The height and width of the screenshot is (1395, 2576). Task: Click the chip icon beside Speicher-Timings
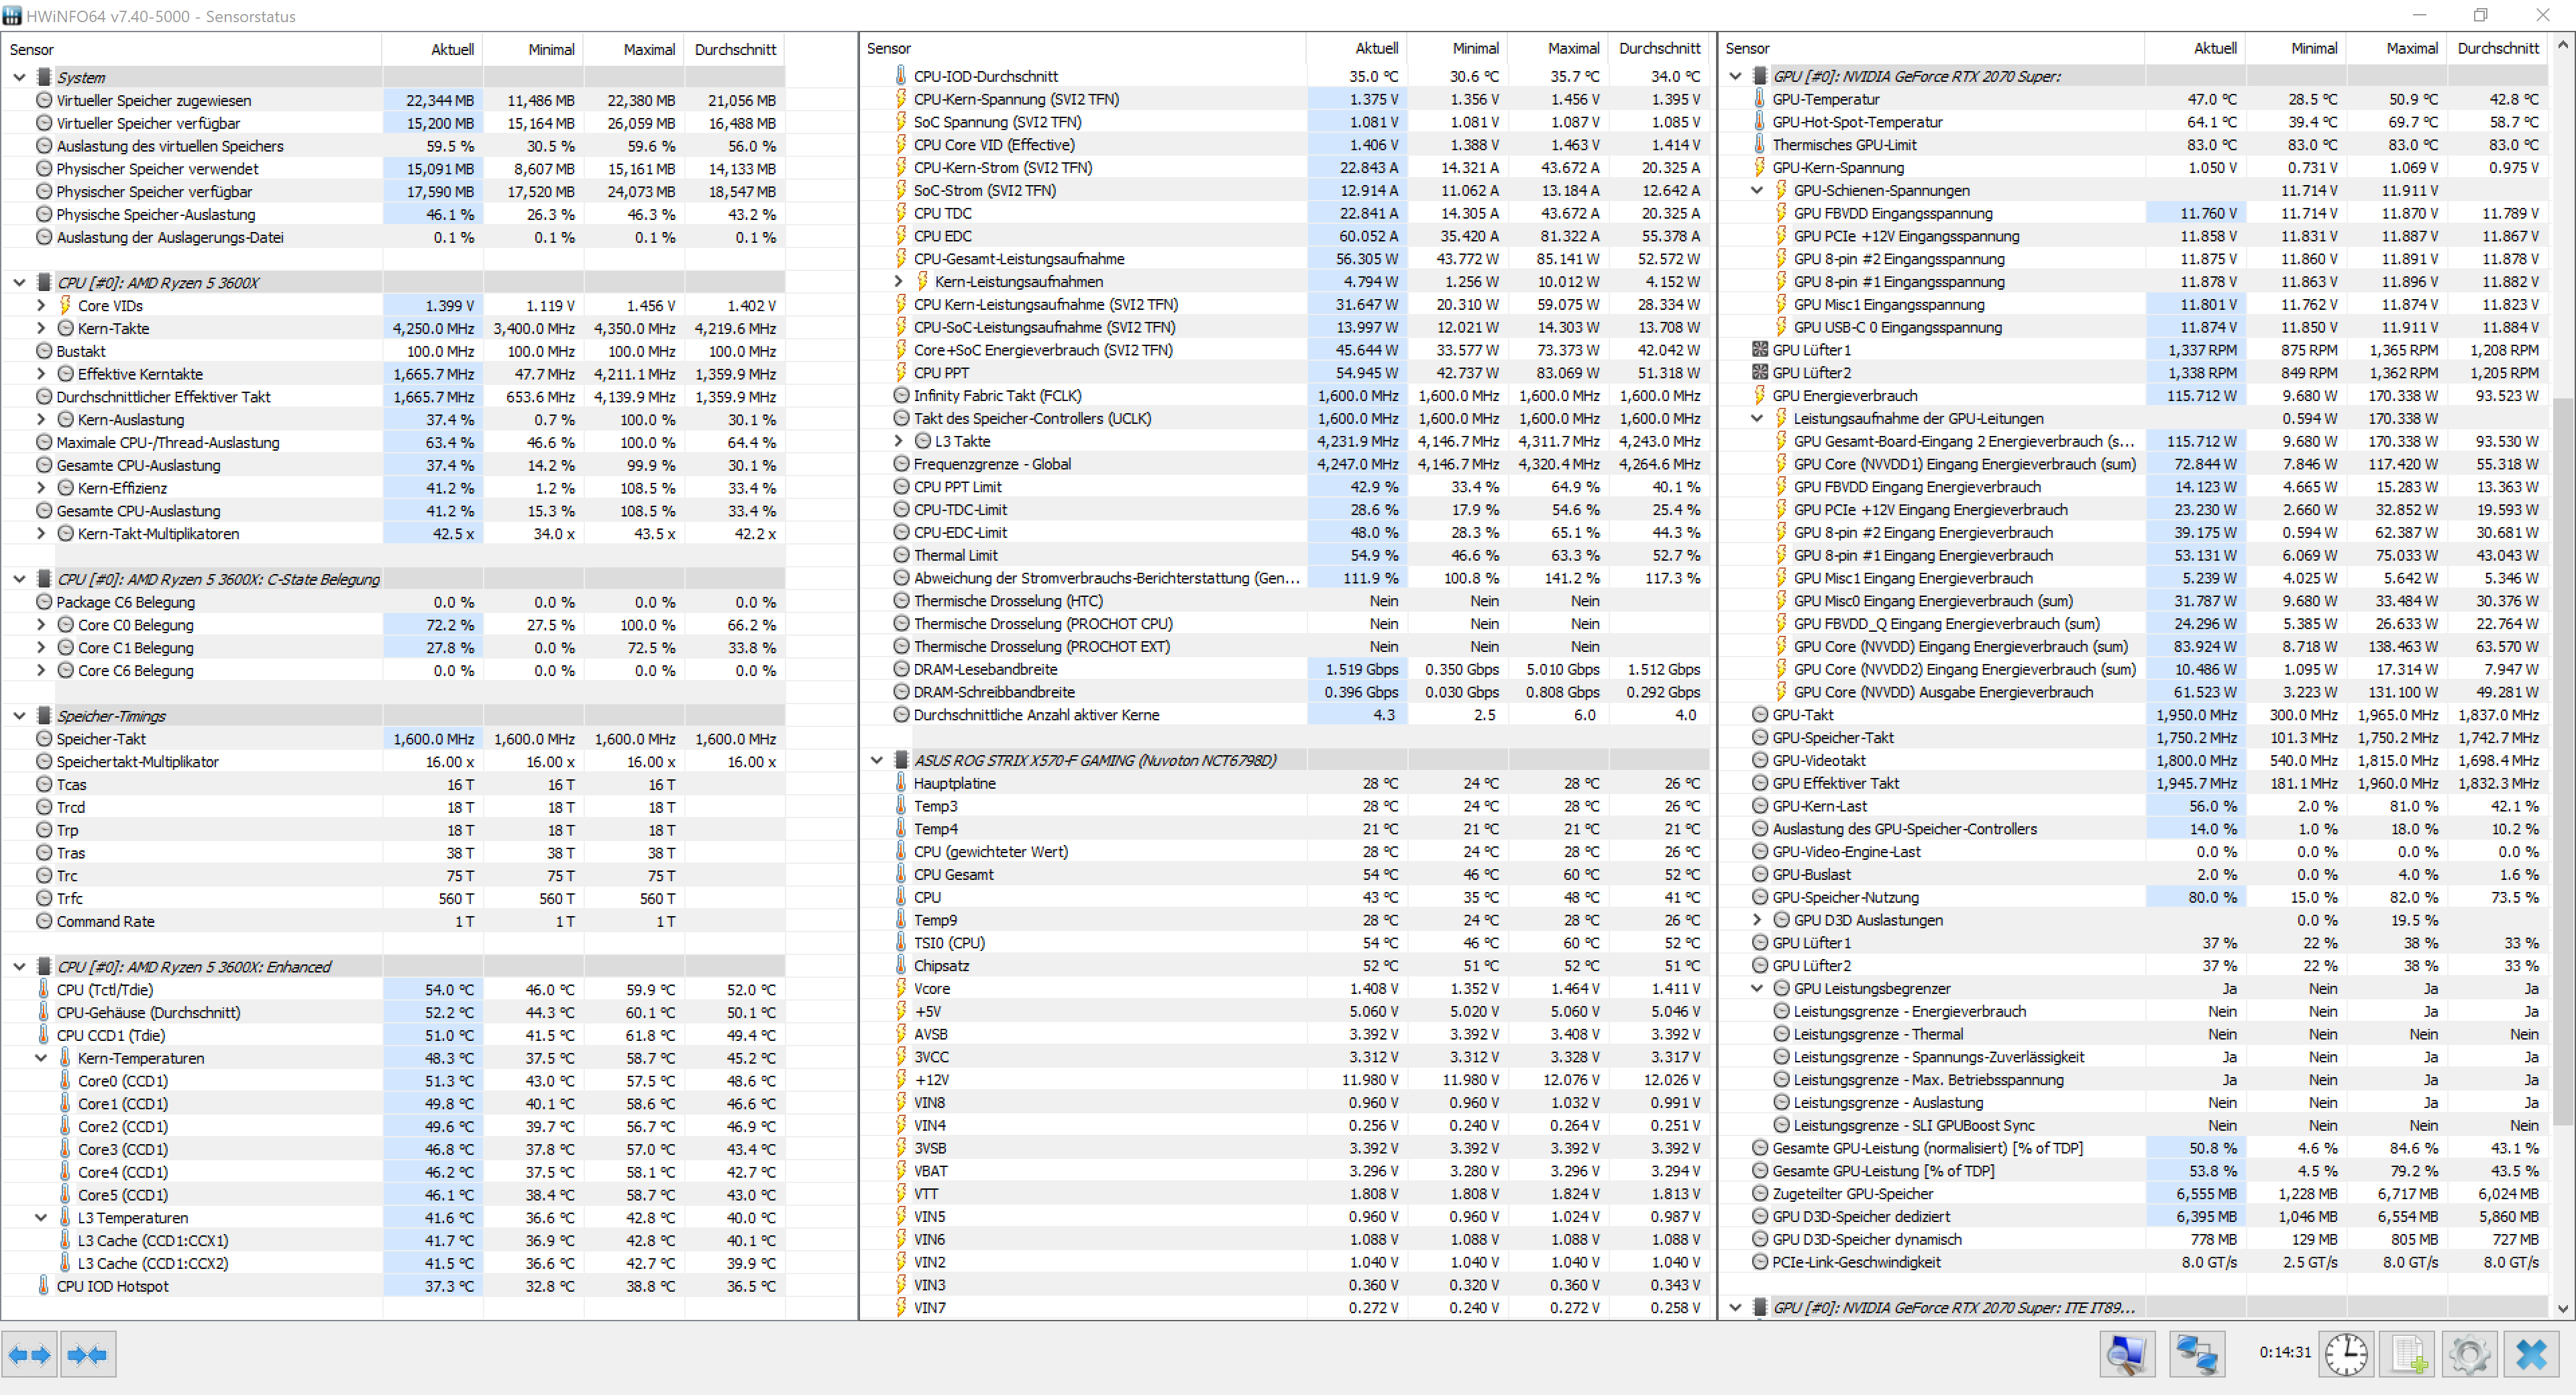coord(44,716)
